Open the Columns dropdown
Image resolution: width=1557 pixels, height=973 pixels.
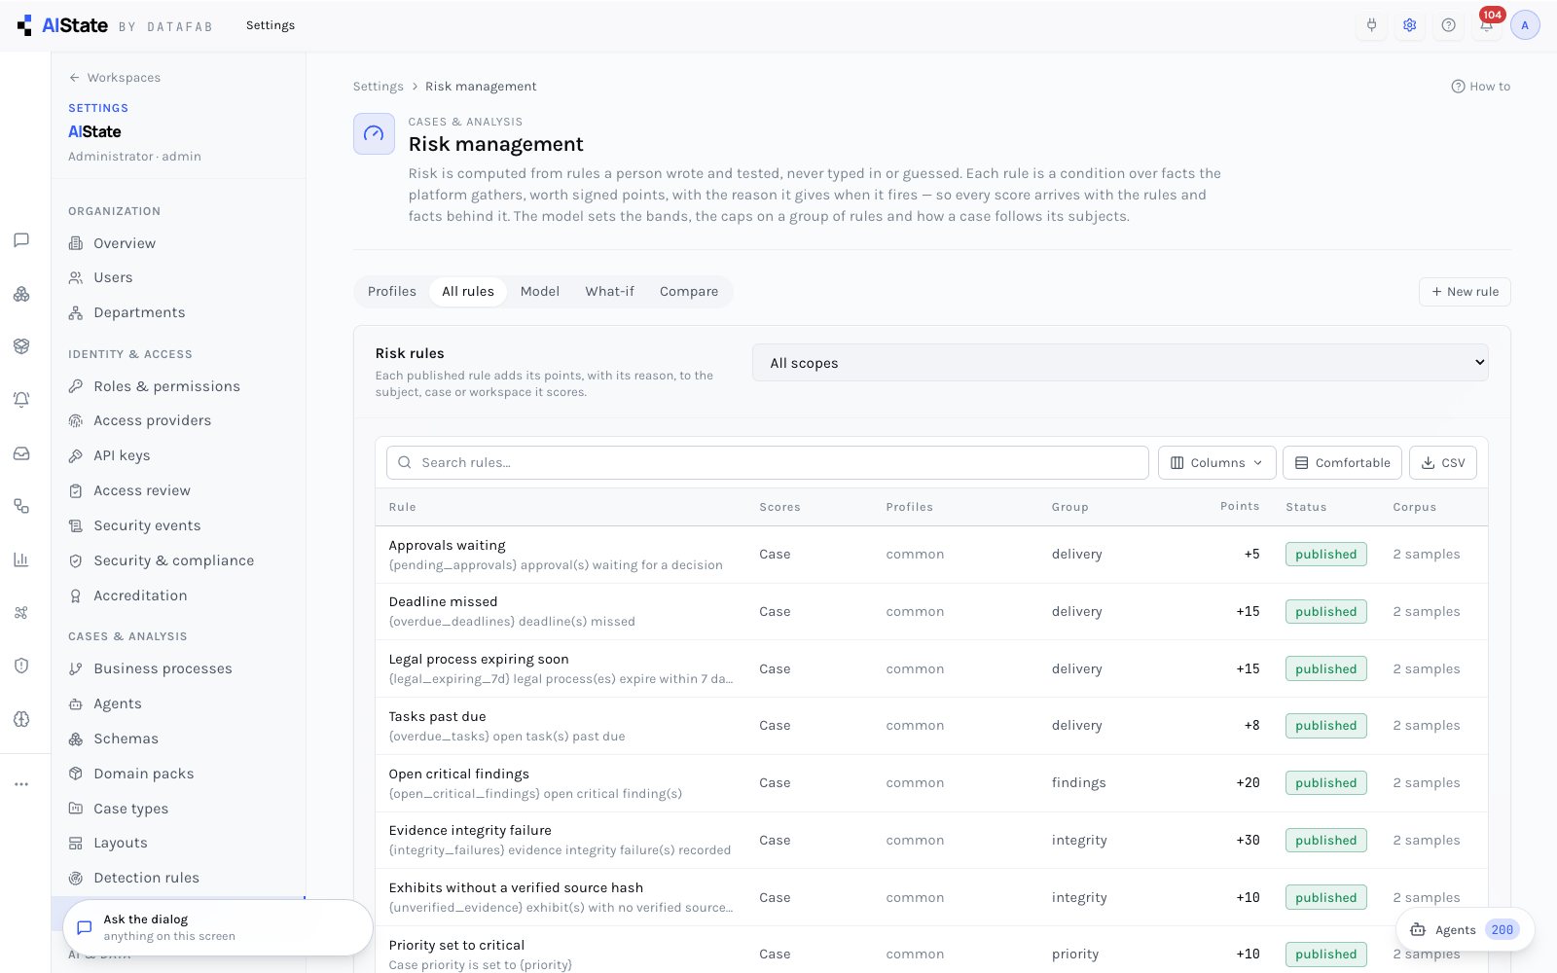(1216, 463)
